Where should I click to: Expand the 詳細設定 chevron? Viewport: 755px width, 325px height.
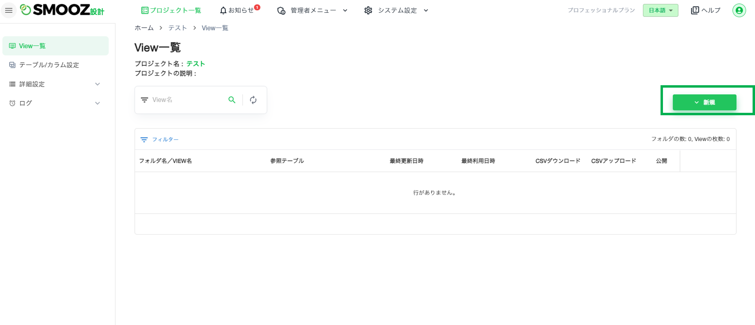(x=98, y=84)
